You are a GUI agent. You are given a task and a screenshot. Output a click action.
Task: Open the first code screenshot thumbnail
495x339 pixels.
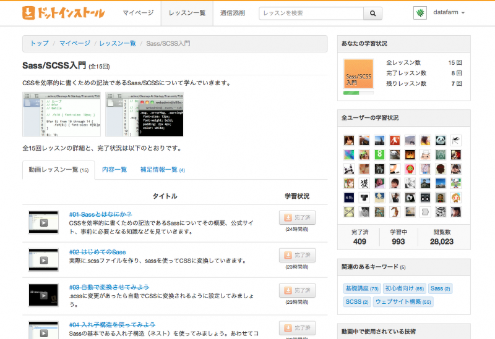point(61,114)
